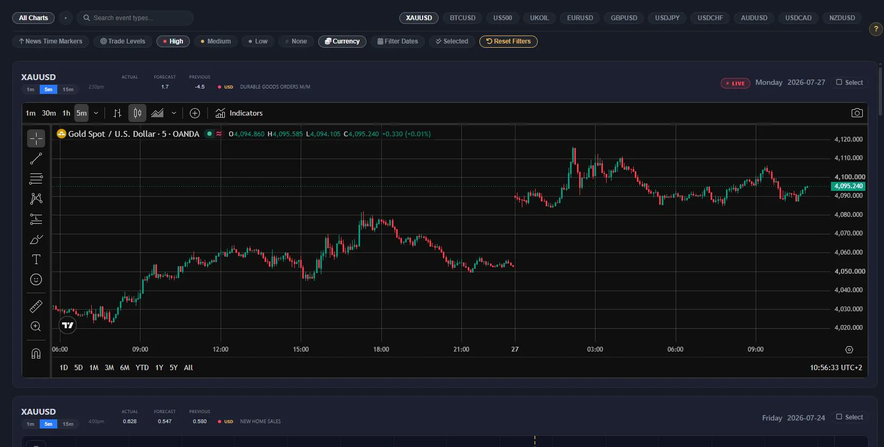Open the Fibonacci retracement tool

tap(36, 179)
